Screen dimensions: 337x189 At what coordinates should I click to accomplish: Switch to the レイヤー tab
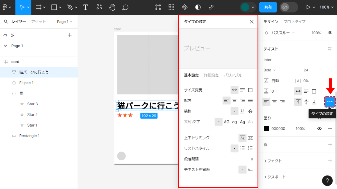point(19,22)
